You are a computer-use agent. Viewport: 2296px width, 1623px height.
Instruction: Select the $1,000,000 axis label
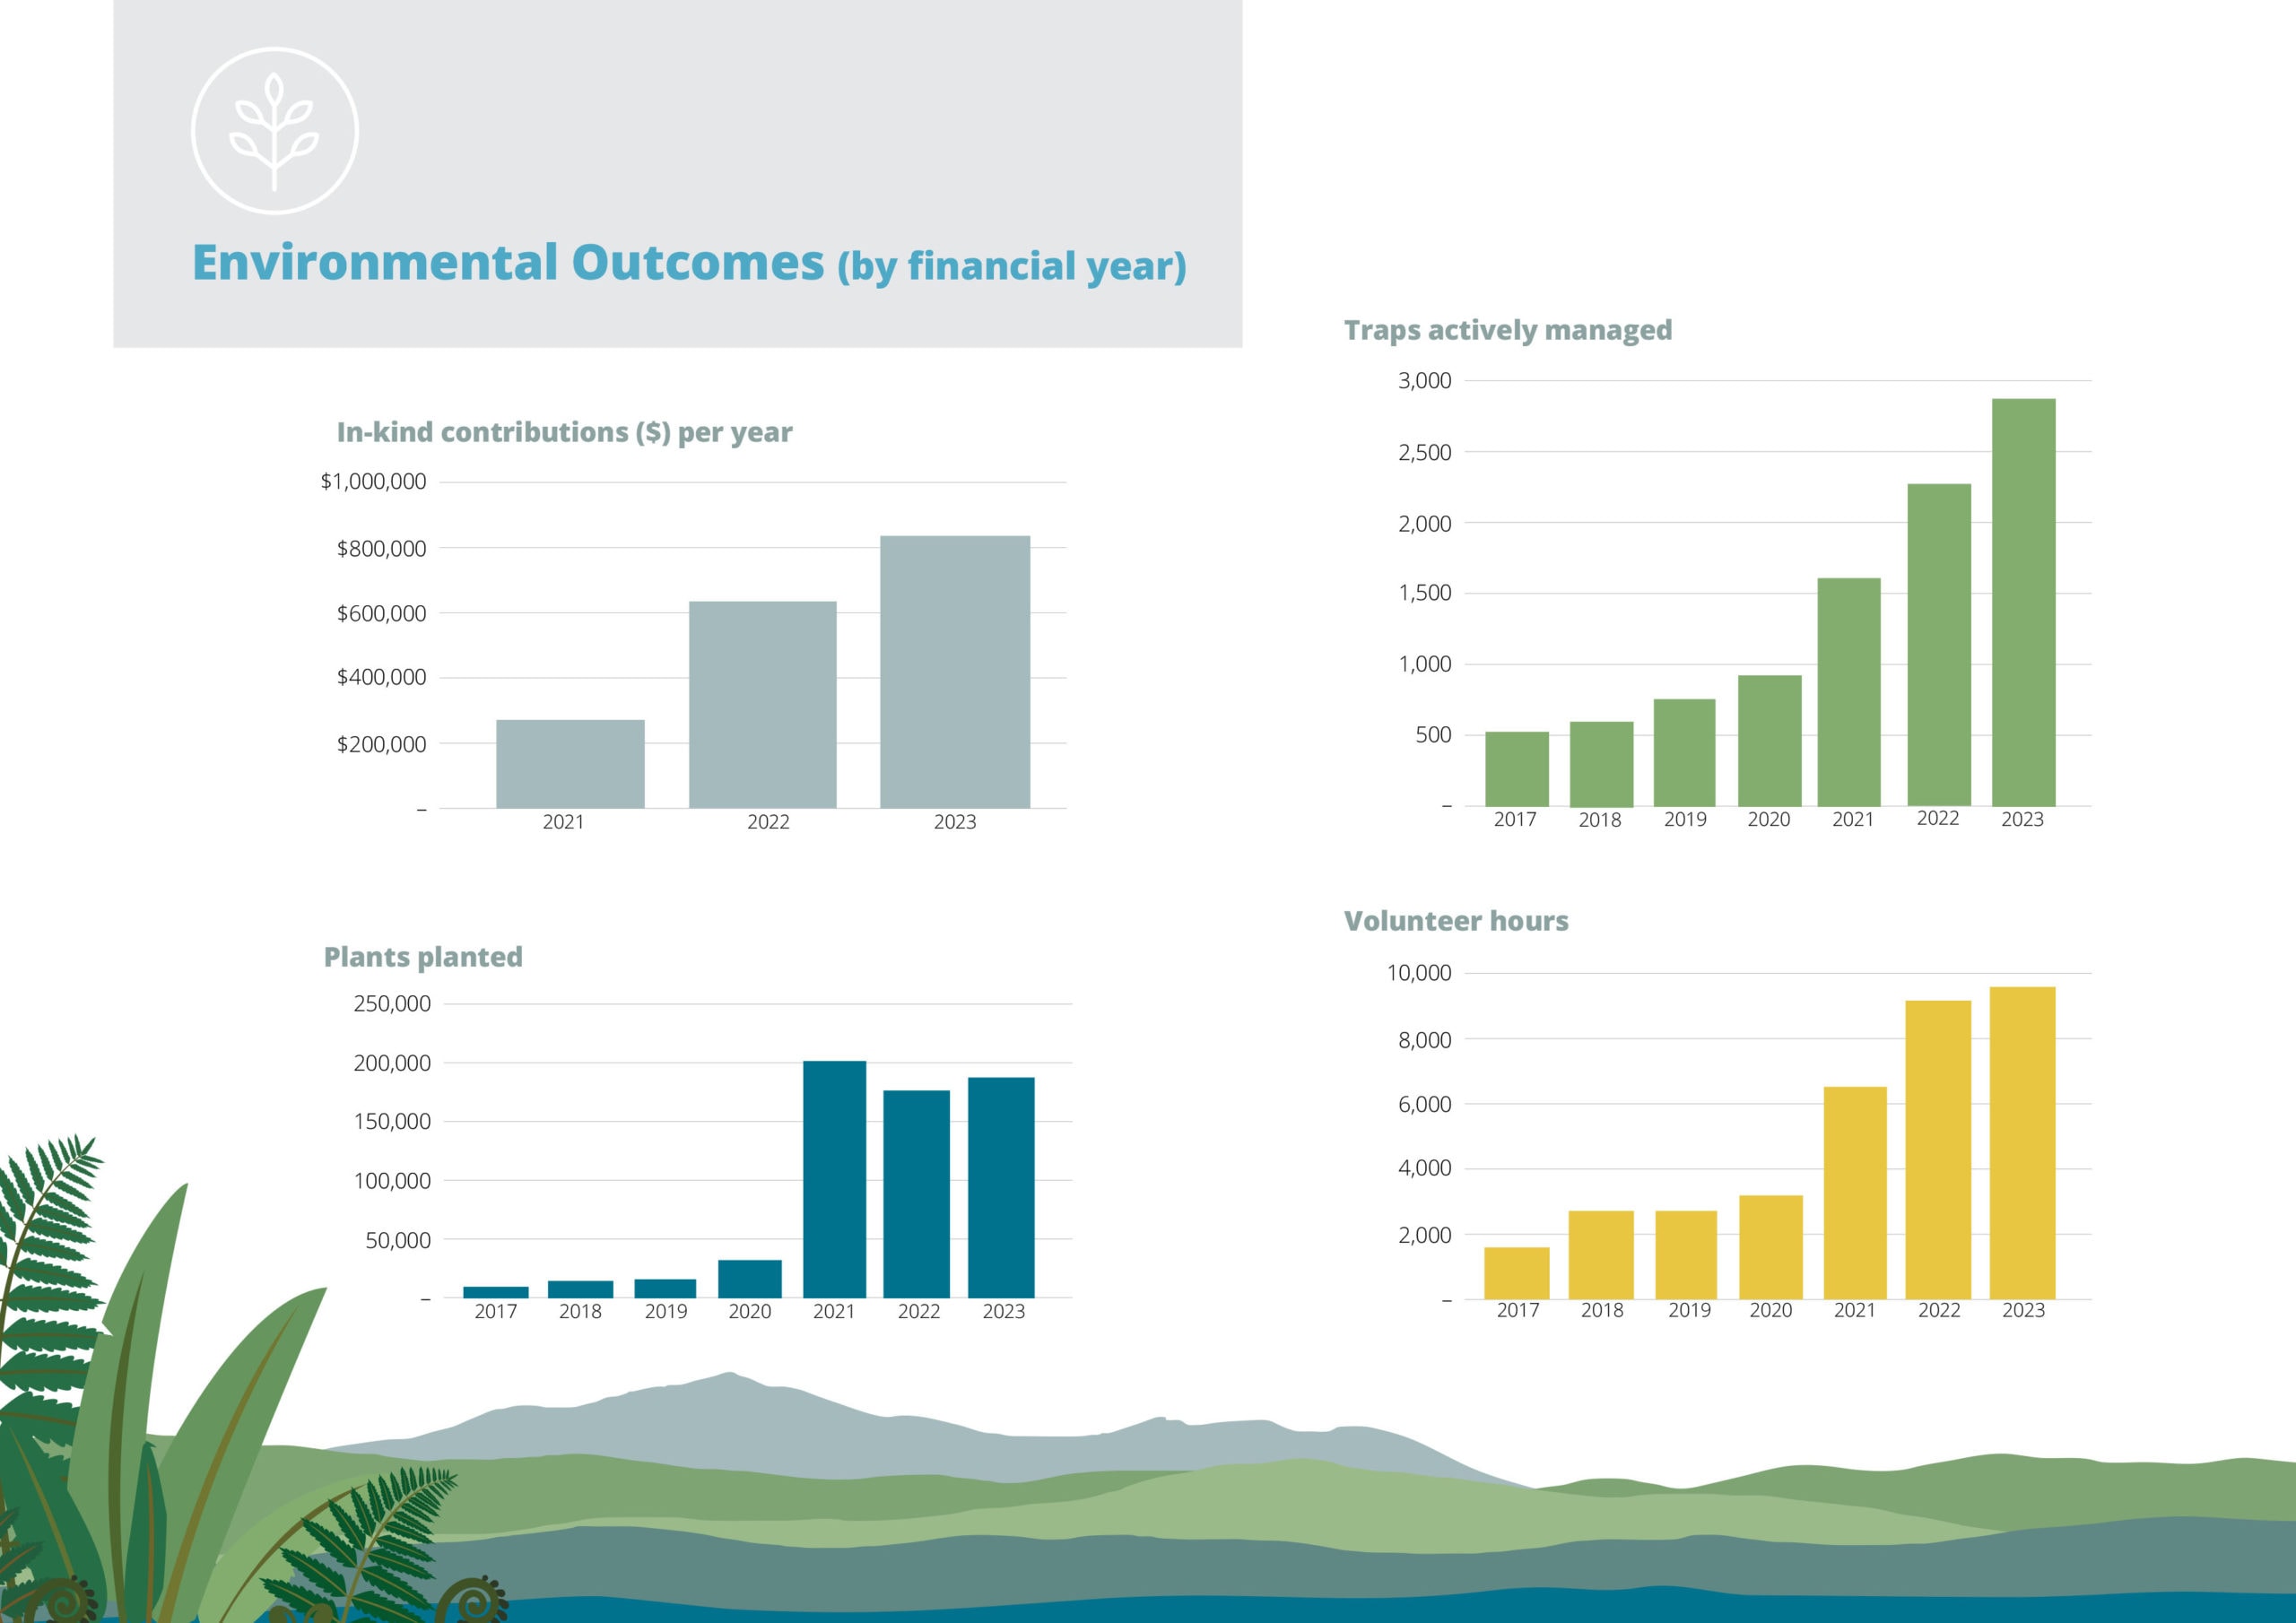pos(374,481)
